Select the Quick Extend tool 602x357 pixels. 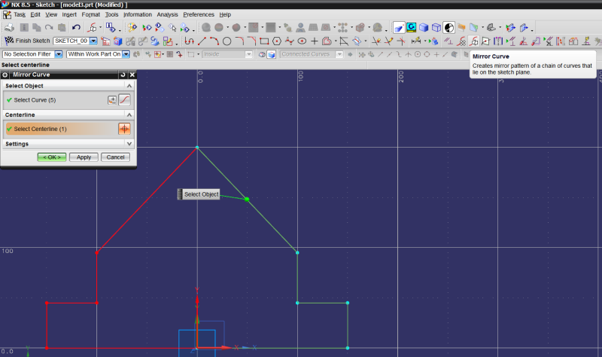[x=389, y=41]
